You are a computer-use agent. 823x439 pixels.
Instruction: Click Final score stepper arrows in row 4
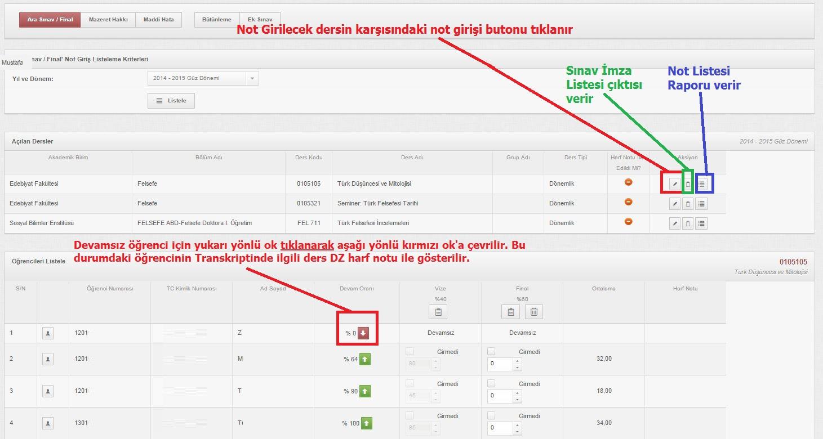click(x=518, y=428)
